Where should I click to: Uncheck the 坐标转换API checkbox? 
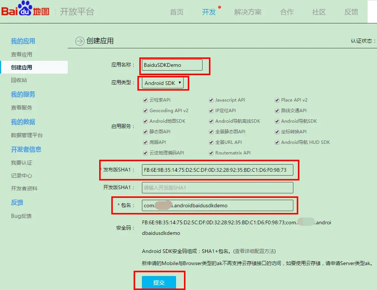[x=277, y=132]
